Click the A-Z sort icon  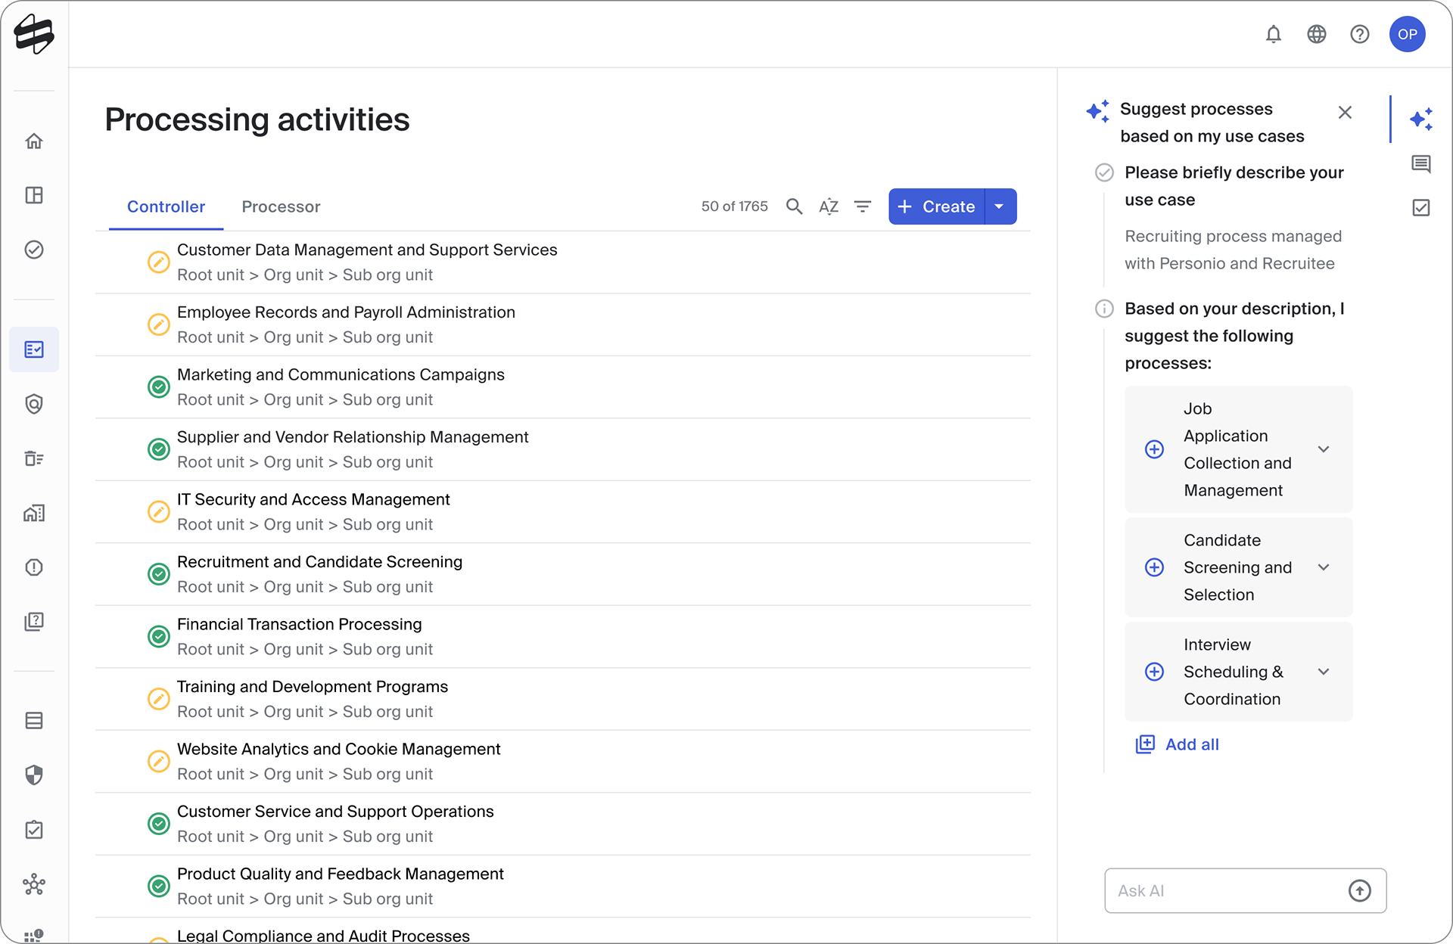tap(829, 206)
